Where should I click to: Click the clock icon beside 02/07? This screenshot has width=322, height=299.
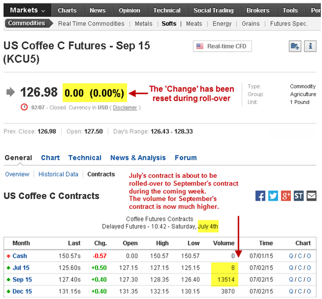(x=24, y=107)
